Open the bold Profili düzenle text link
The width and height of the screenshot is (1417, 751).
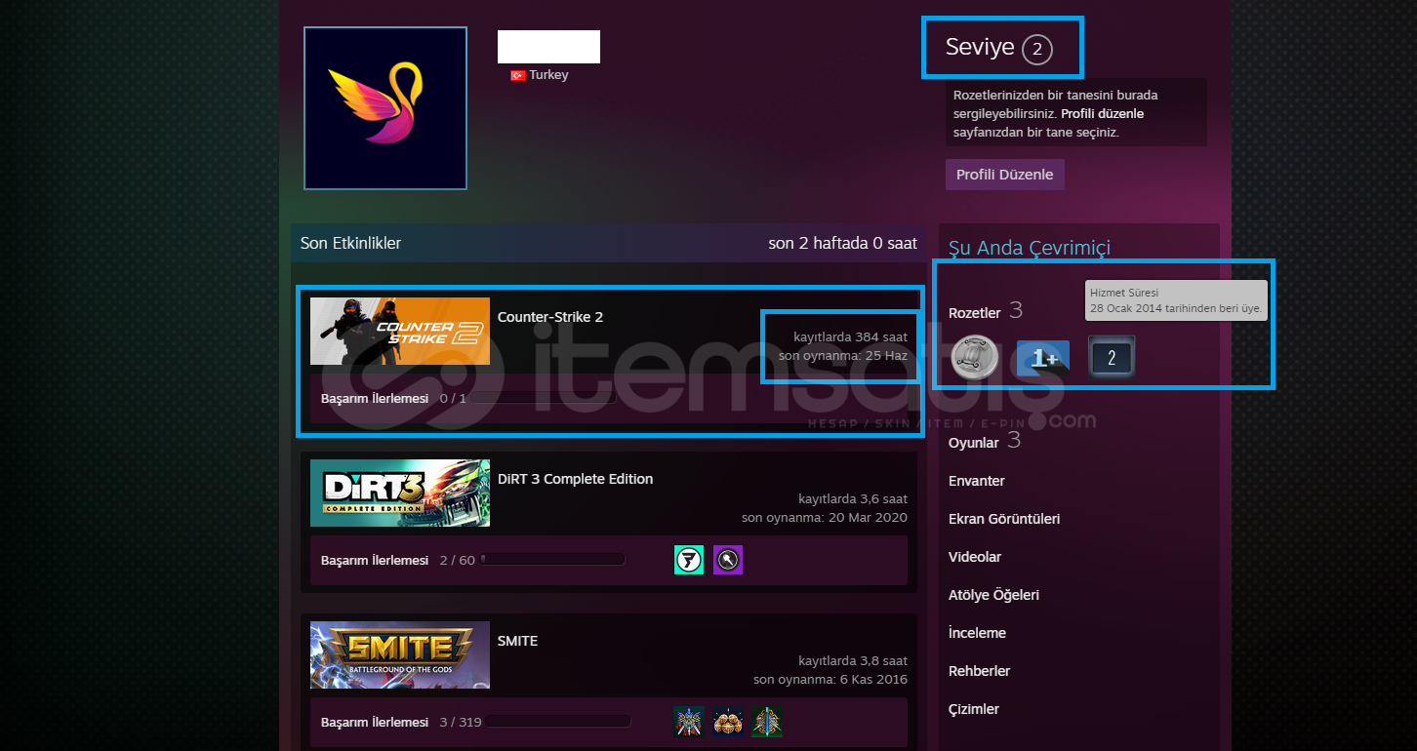click(1102, 114)
